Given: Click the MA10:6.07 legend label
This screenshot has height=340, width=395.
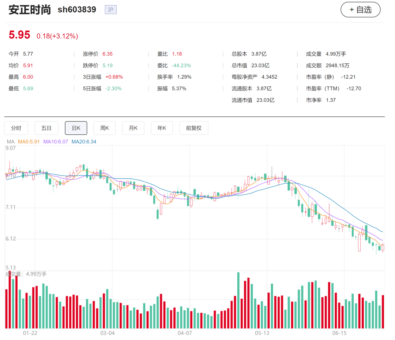Looking at the screenshot, I should tap(56, 142).
